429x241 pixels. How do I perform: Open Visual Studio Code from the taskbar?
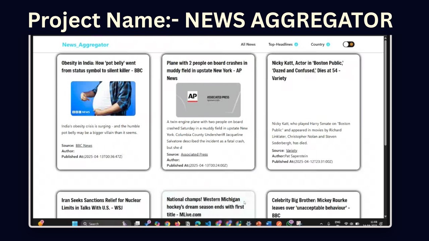click(x=208, y=223)
